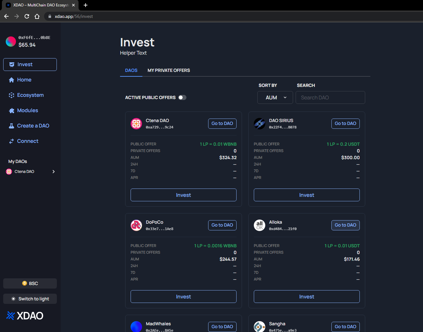Viewport: 423px width, 332px height.
Task: Click the DAO SIRIUS card logo
Action: coord(260,124)
